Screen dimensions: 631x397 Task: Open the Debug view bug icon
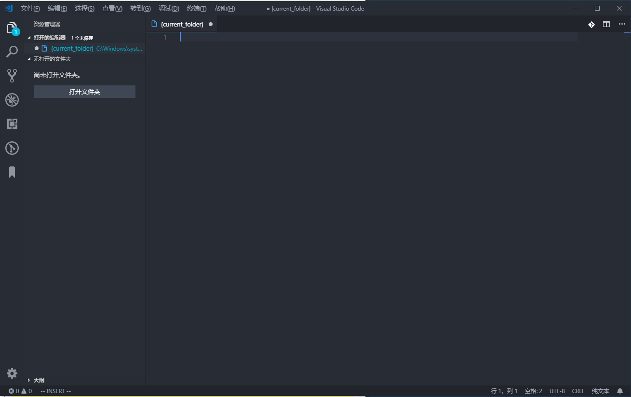12,100
